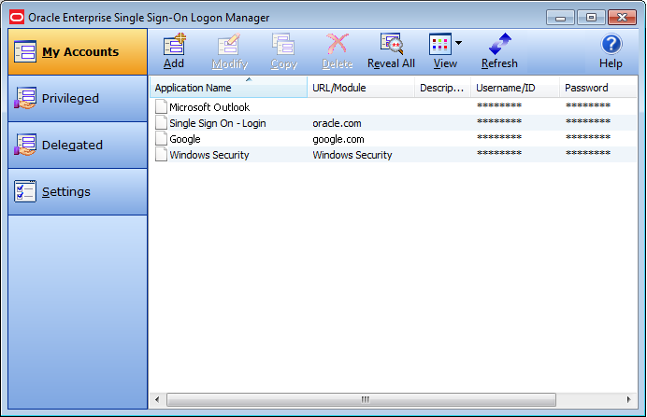Open Help from the toolbar
647x417 pixels.
click(611, 51)
